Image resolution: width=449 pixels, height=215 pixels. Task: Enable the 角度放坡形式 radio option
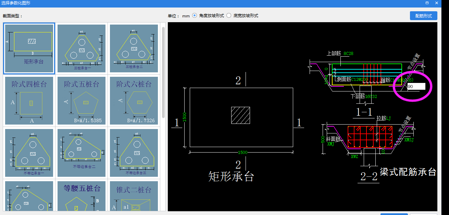[195, 16]
